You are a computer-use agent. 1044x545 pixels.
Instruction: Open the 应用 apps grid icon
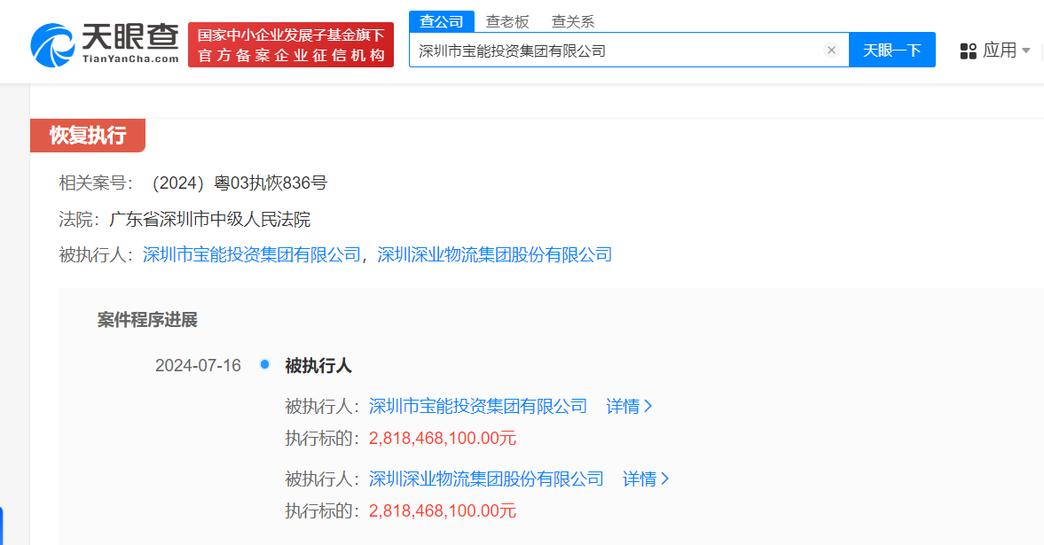(x=968, y=50)
